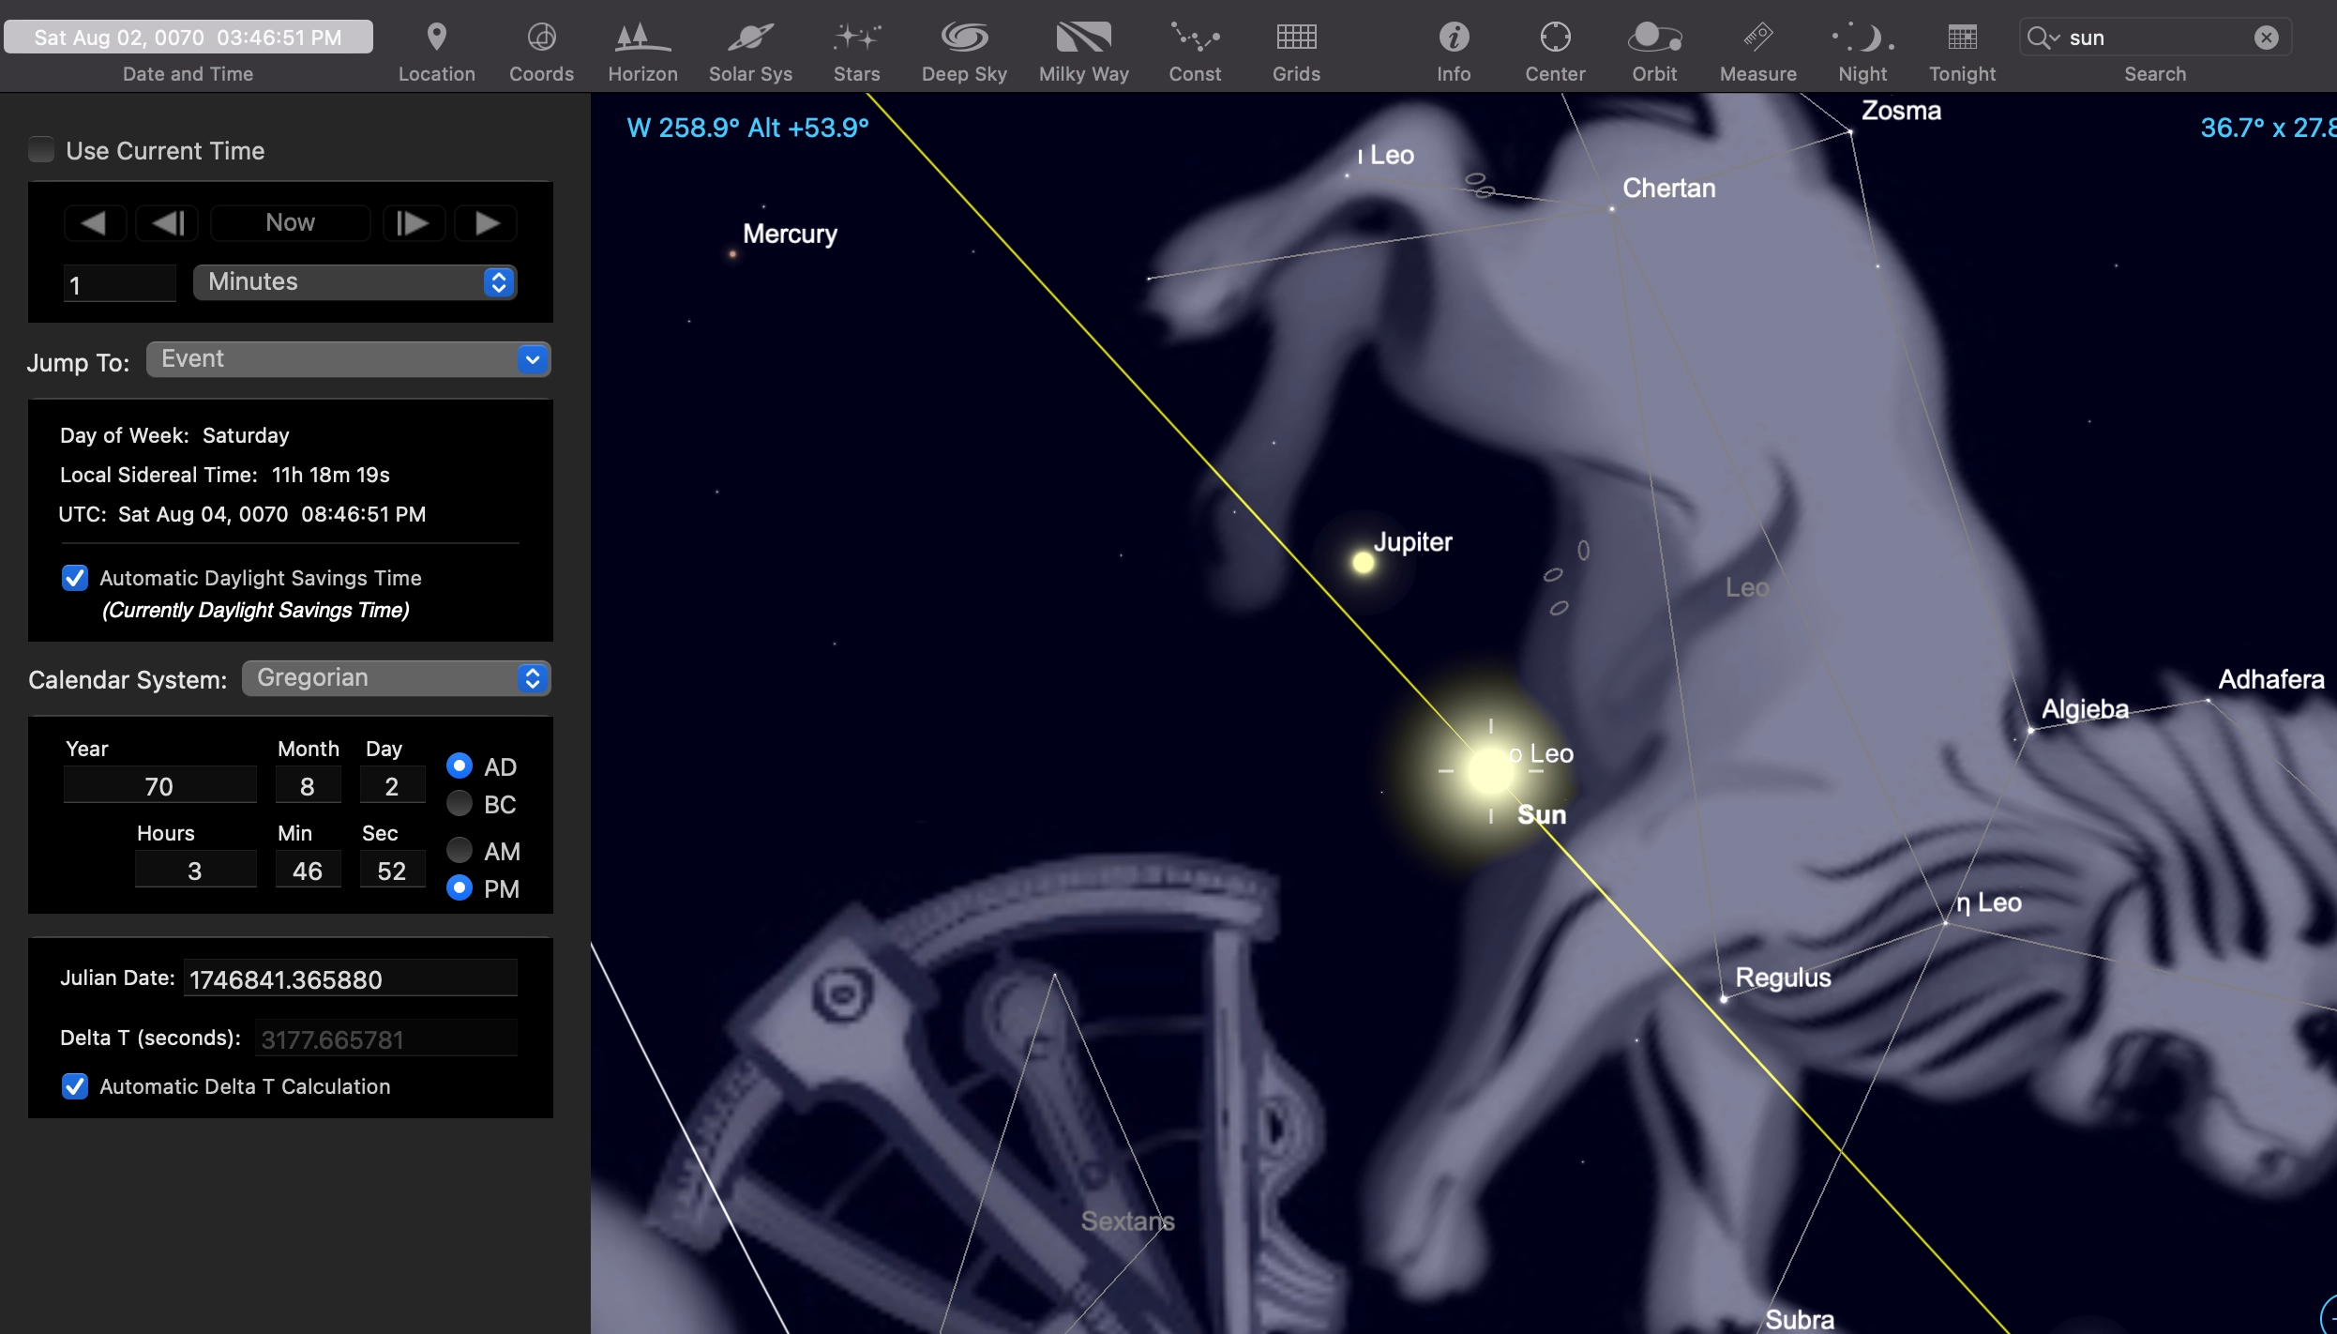Click inside the Search field
This screenshot has height=1334, width=2337.
tap(2154, 38)
